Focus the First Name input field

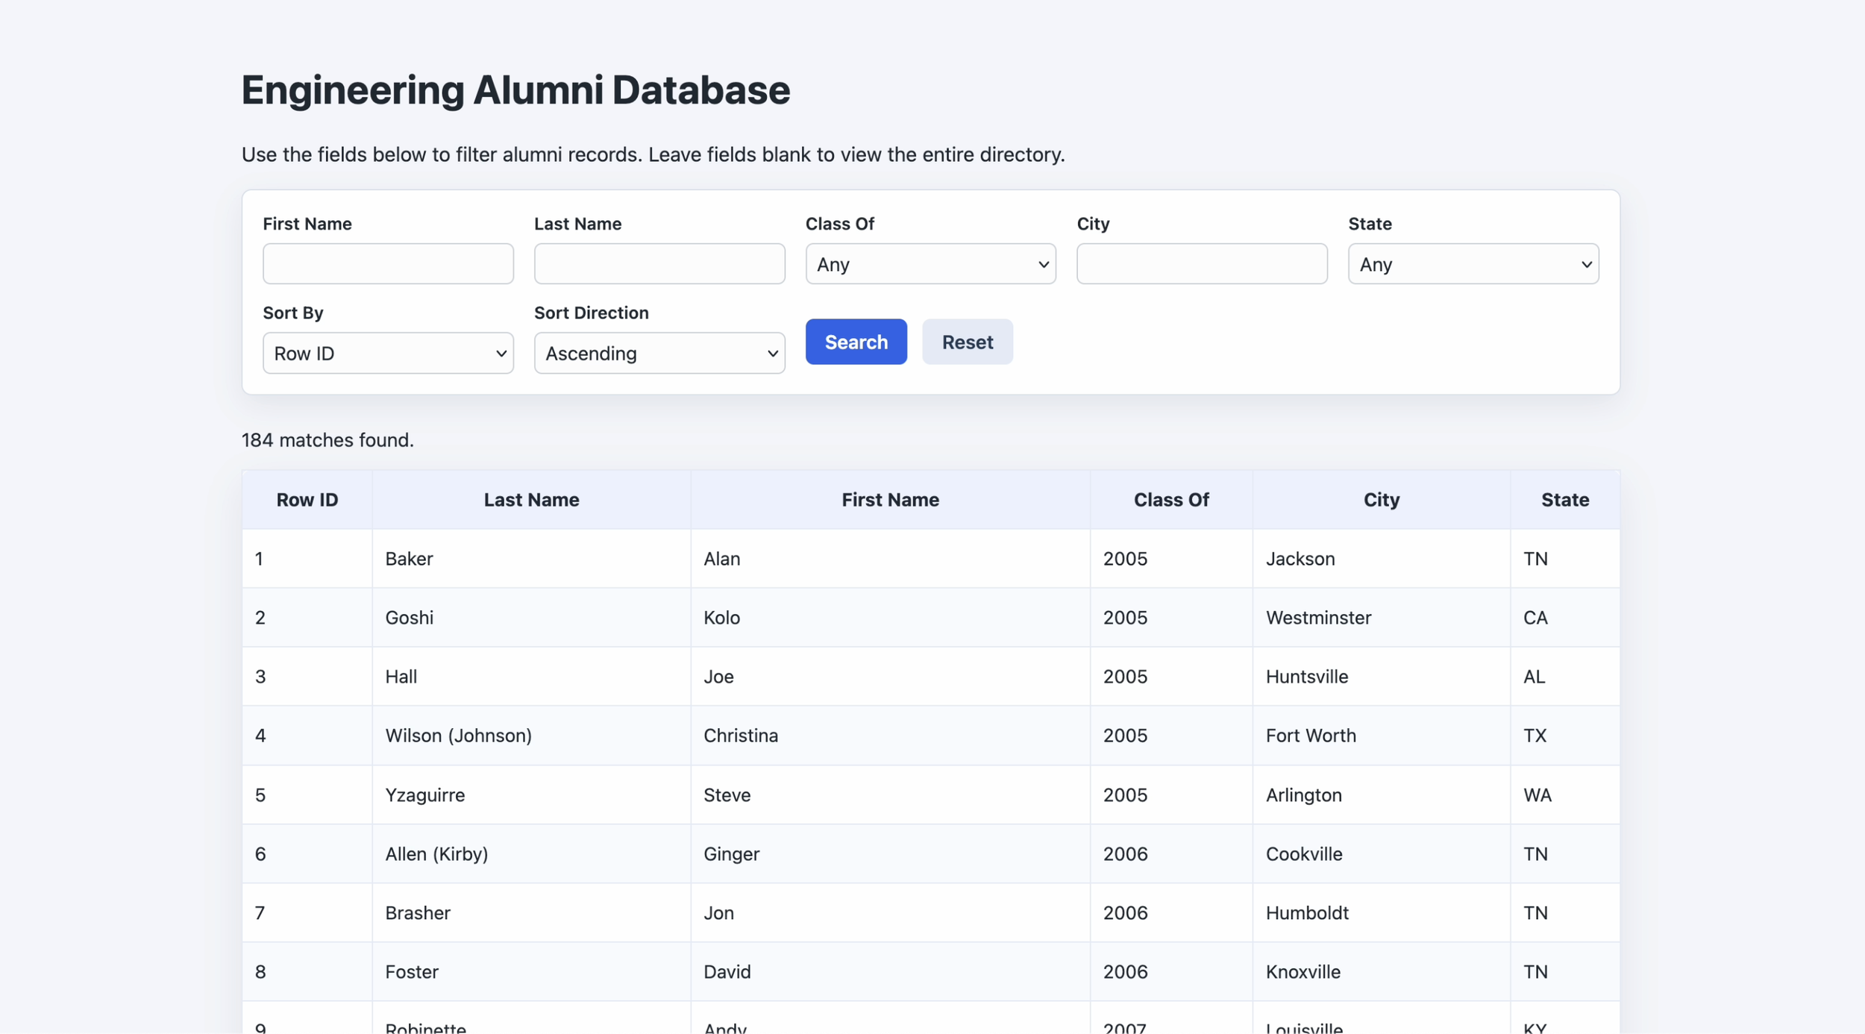click(x=387, y=264)
